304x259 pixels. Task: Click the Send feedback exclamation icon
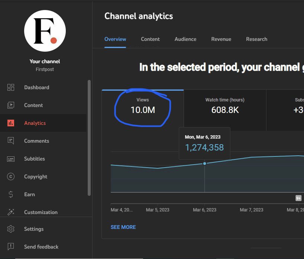11,247
